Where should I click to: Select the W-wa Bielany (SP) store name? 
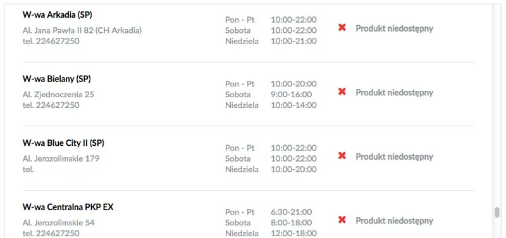tap(57, 79)
